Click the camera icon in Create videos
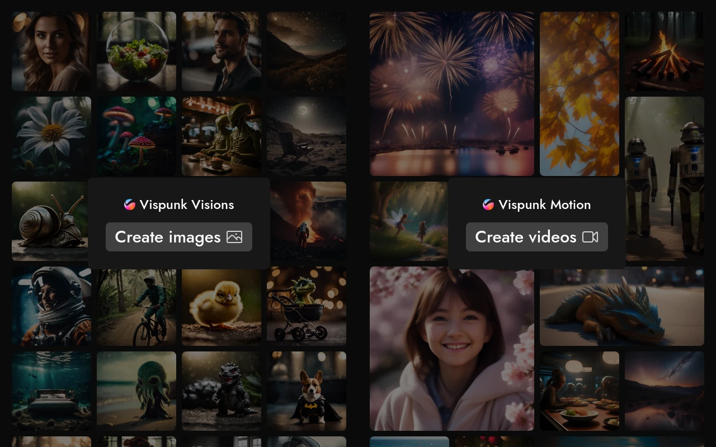Viewport: 716px width, 447px height. pyautogui.click(x=590, y=237)
